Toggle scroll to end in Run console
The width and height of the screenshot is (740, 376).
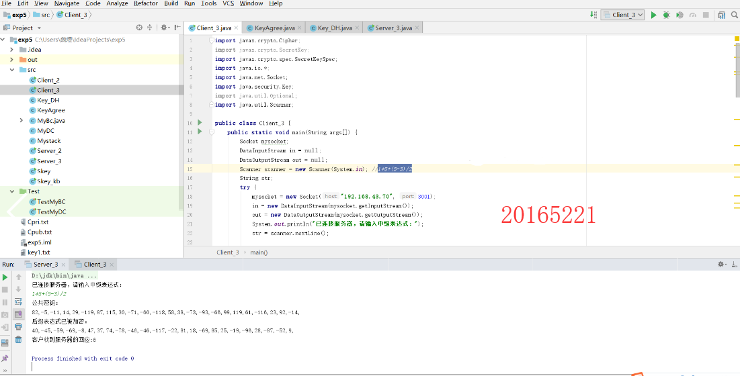point(18,314)
